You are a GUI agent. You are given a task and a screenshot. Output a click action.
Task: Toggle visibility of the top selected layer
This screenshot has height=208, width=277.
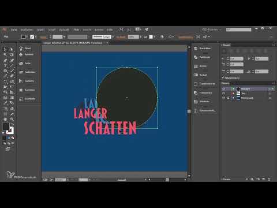pyautogui.click(x=223, y=88)
